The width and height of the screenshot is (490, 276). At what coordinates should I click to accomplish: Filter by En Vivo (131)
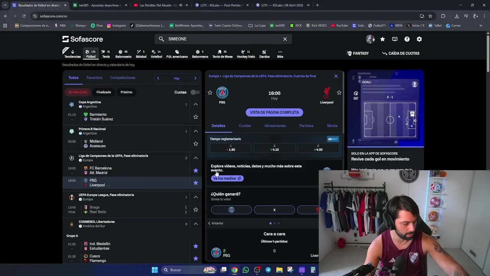coord(78,92)
